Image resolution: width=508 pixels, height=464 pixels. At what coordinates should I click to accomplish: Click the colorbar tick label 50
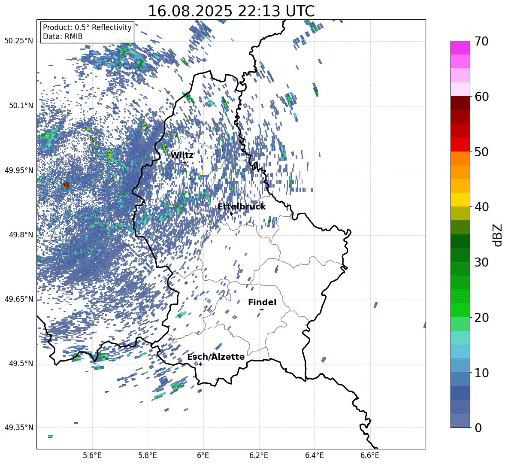481,152
